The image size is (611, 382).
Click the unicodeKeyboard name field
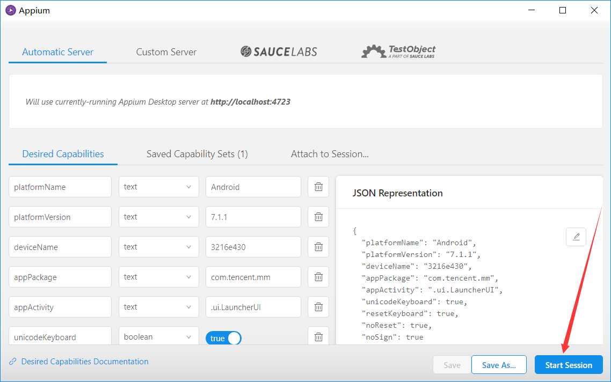click(60, 336)
